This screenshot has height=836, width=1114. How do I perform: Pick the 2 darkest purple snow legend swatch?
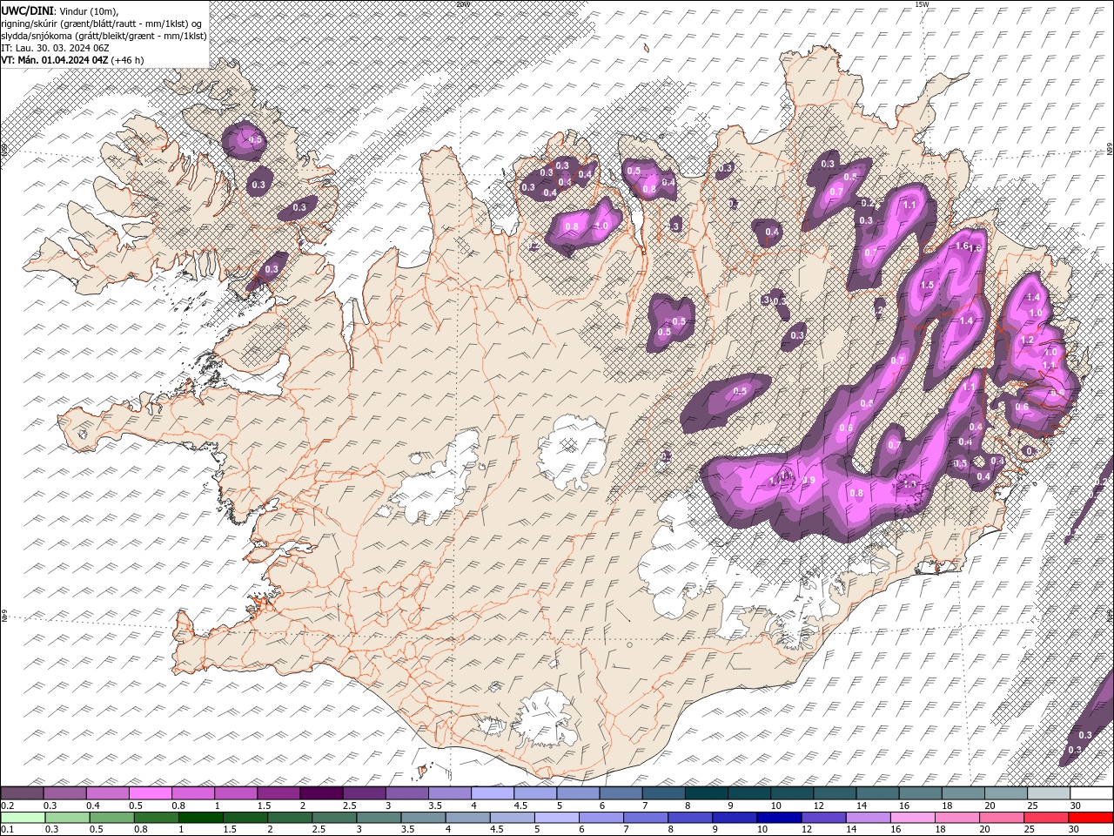point(320,793)
